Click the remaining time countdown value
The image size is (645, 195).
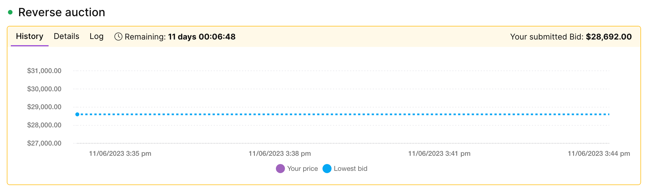tap(202, 37)
